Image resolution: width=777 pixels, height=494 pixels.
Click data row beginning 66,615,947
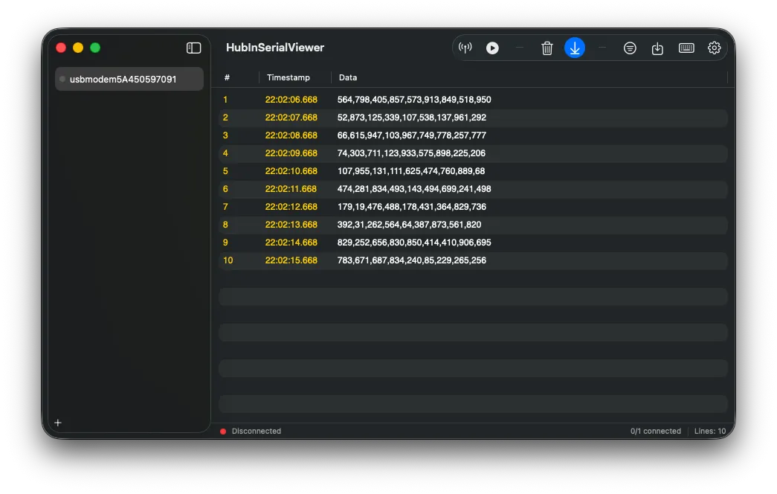pyautogui.click(x=412, y=135)
